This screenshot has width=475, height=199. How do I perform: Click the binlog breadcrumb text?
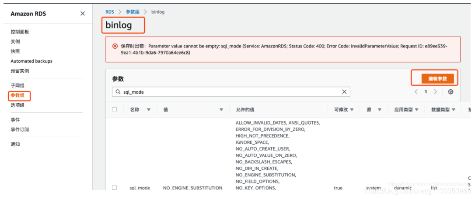click(x=158, y=12)
